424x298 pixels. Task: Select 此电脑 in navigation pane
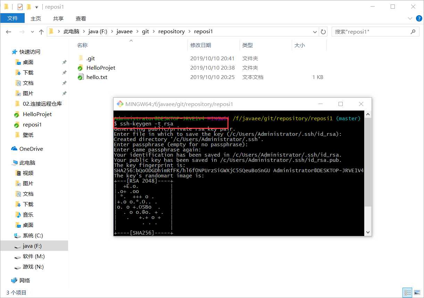point(27,163)
